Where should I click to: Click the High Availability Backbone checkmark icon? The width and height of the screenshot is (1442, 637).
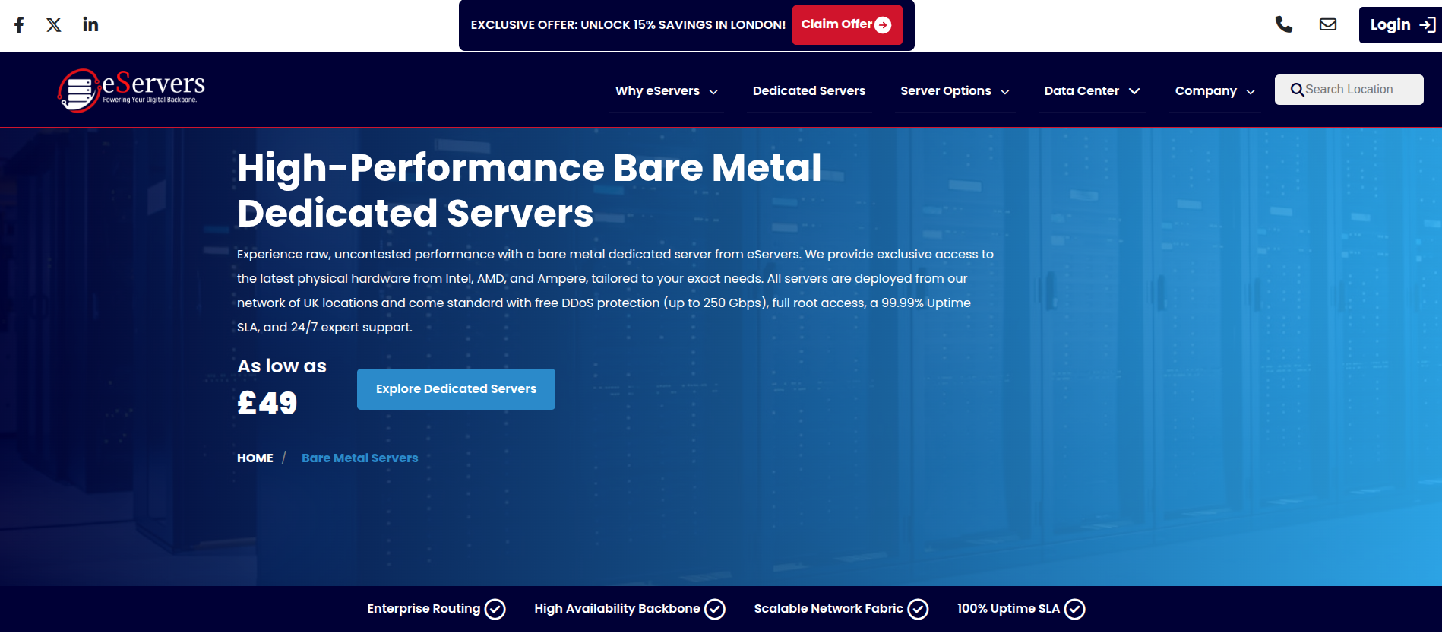[715, 610]
